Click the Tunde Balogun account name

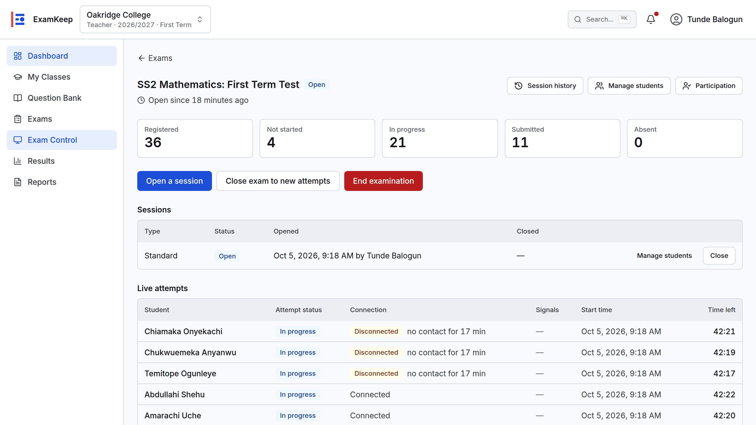(x=714, y=19)
